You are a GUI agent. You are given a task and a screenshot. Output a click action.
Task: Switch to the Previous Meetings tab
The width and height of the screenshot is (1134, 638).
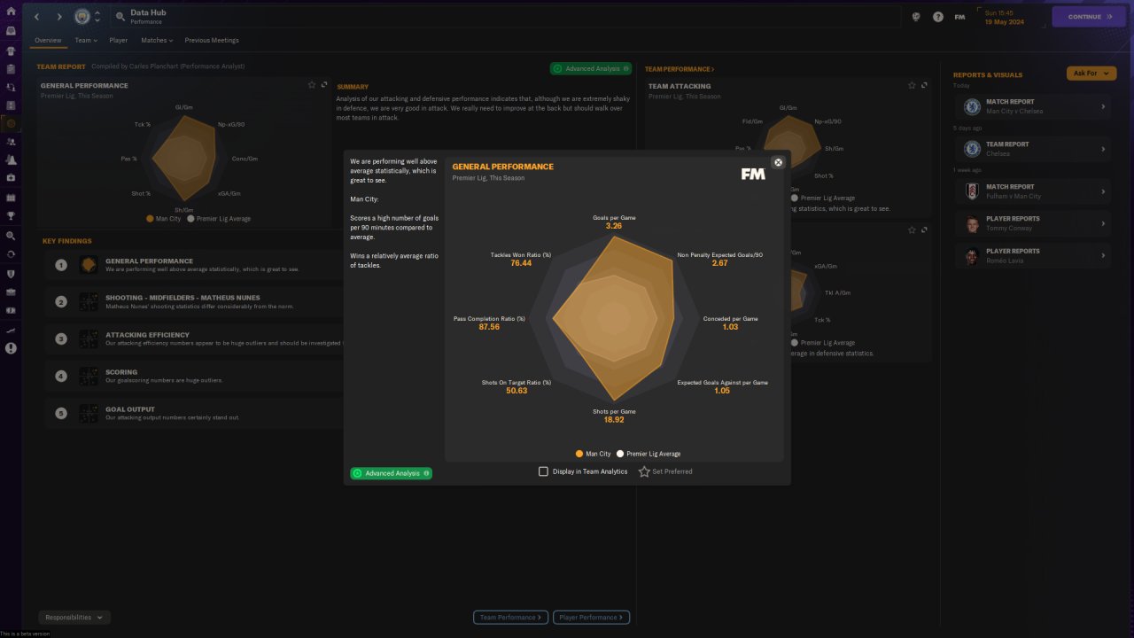click(x=212, y=40)
